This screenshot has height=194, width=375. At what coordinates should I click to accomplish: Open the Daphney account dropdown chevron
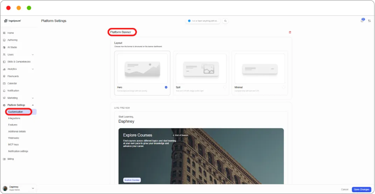pos(33,188)
